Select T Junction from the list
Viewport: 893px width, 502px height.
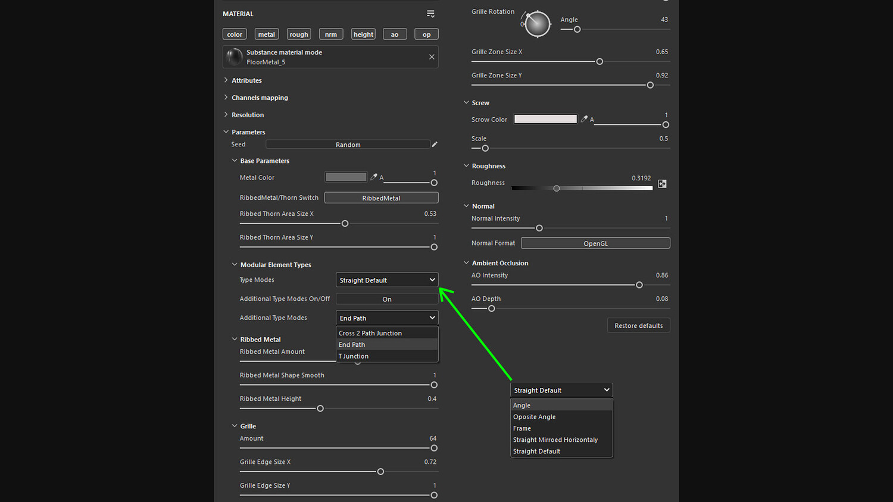(354, 356)
